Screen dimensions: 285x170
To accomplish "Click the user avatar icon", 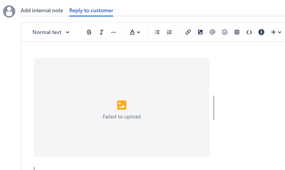I will click(9, 11).
